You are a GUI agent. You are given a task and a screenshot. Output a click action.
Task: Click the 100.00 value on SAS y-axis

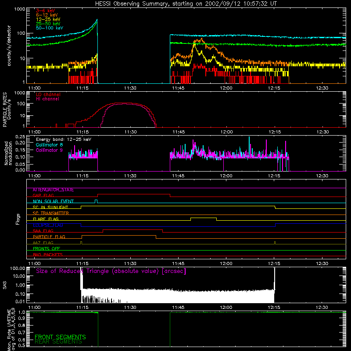pos(18,269)
